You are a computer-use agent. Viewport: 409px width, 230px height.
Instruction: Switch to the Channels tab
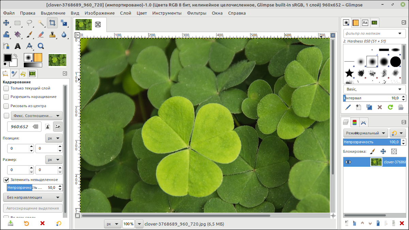[x=355, y=122]
